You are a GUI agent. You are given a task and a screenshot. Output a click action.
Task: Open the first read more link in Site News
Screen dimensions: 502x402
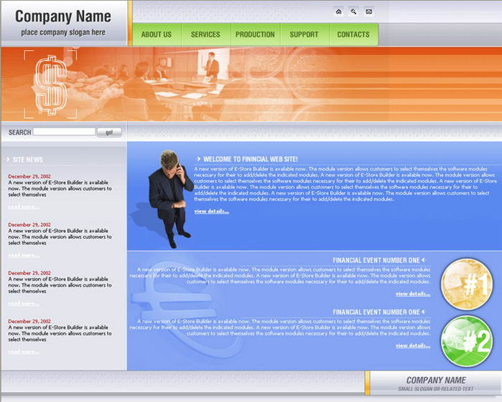click(24, 207)
